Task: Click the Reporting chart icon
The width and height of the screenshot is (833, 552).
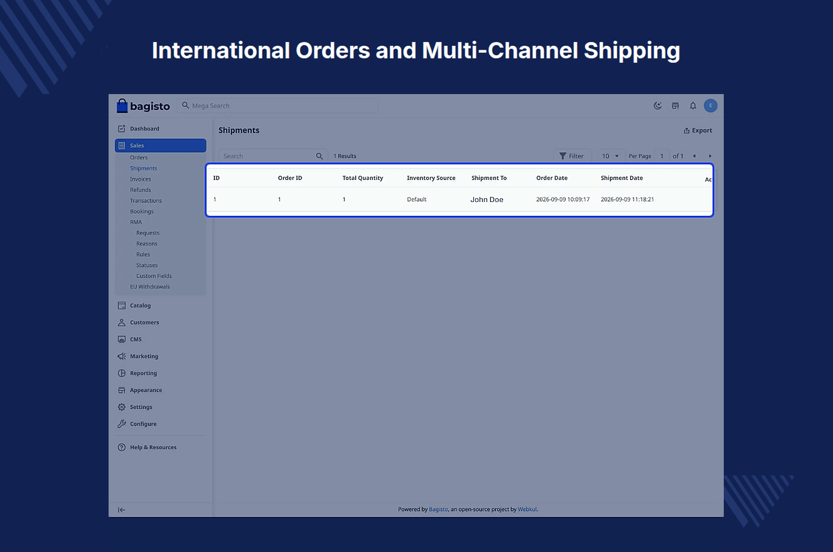Action: (x=122, y=373)
